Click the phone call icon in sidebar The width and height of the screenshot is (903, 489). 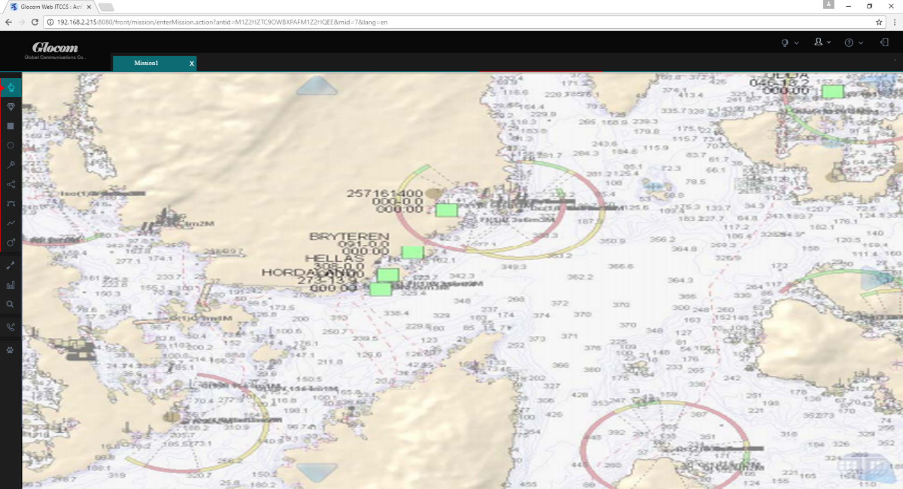10,327
